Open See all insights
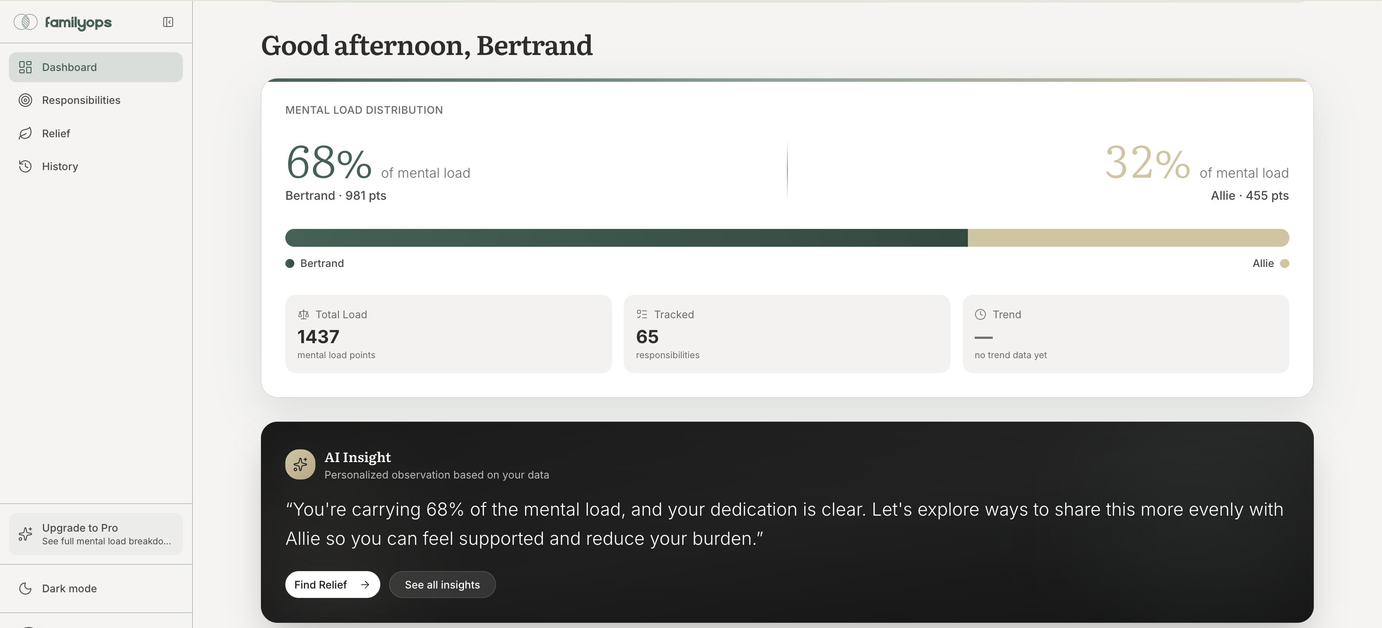 pyautogui.click(x=442, y=585)
